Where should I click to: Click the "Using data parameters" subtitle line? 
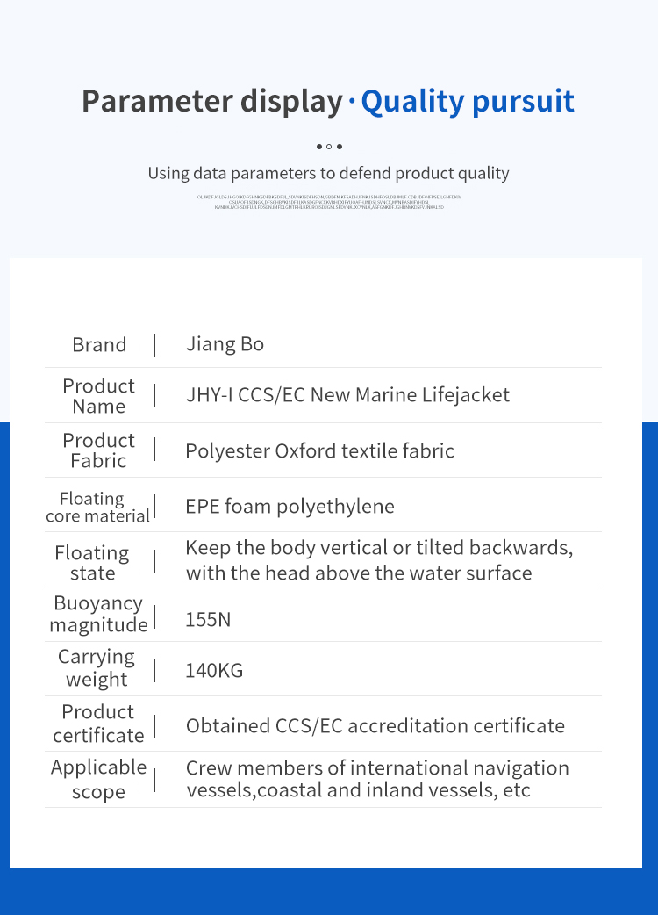328,173
